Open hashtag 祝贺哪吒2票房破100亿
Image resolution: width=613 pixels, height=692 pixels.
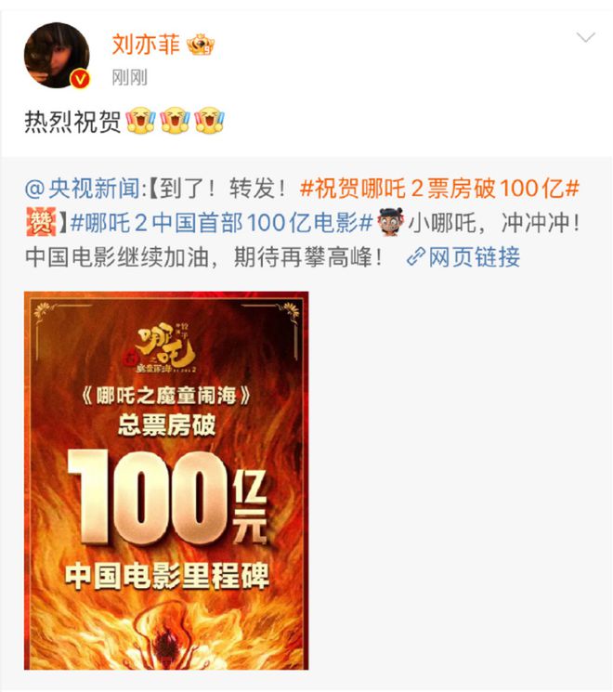[x=439, y=189]
